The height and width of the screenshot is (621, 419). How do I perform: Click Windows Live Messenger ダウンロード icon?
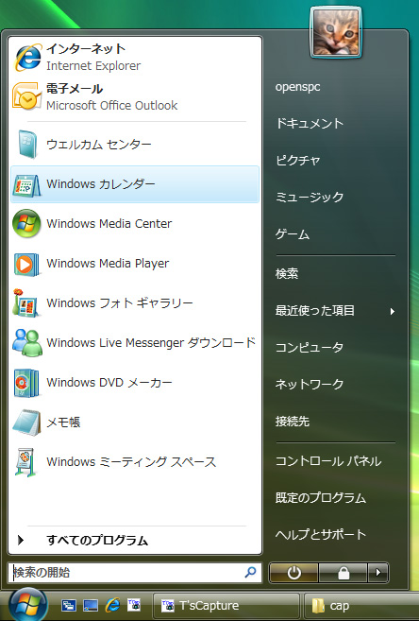[x=26, y=342]
